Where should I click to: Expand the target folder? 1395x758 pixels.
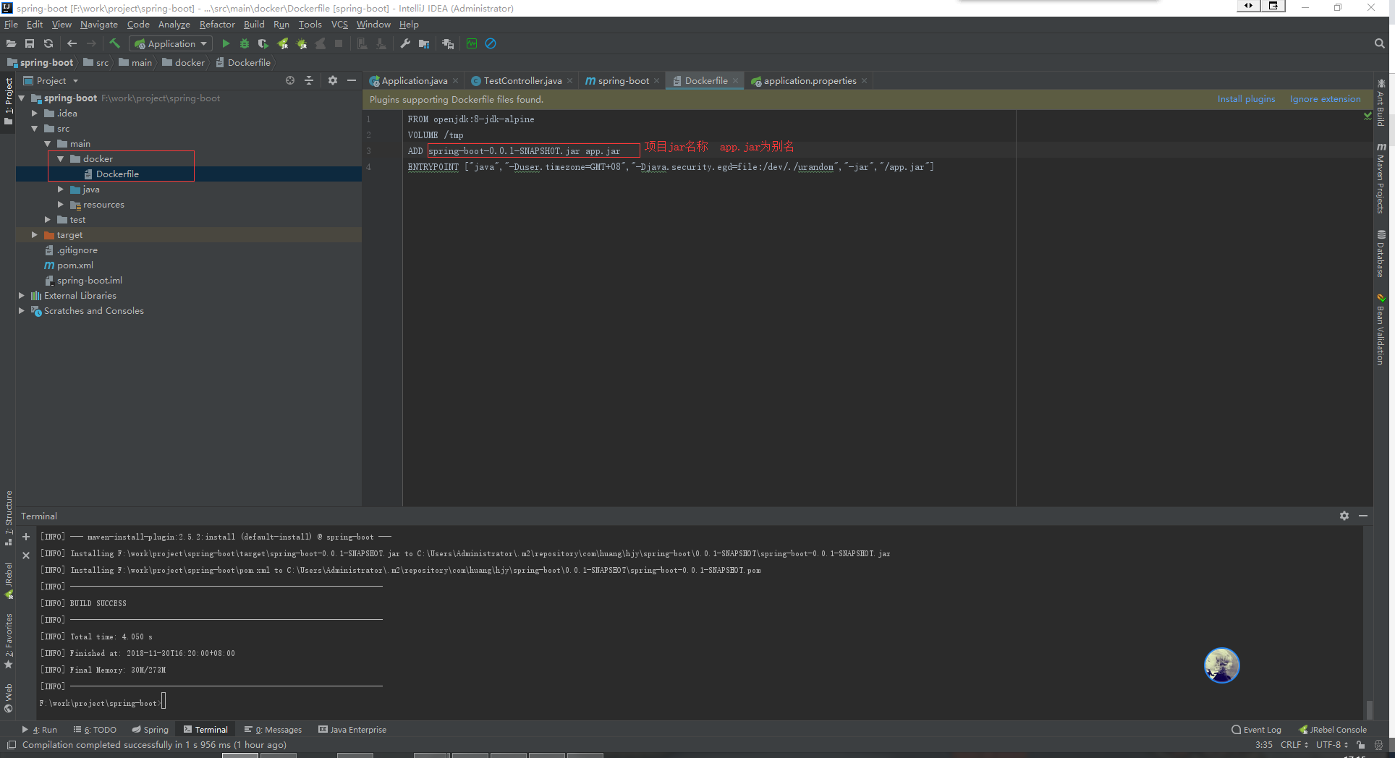coord(35,235)
